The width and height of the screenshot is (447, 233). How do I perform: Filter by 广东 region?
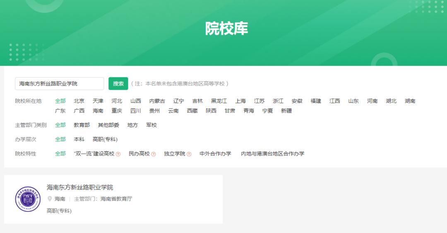point(60,111)
